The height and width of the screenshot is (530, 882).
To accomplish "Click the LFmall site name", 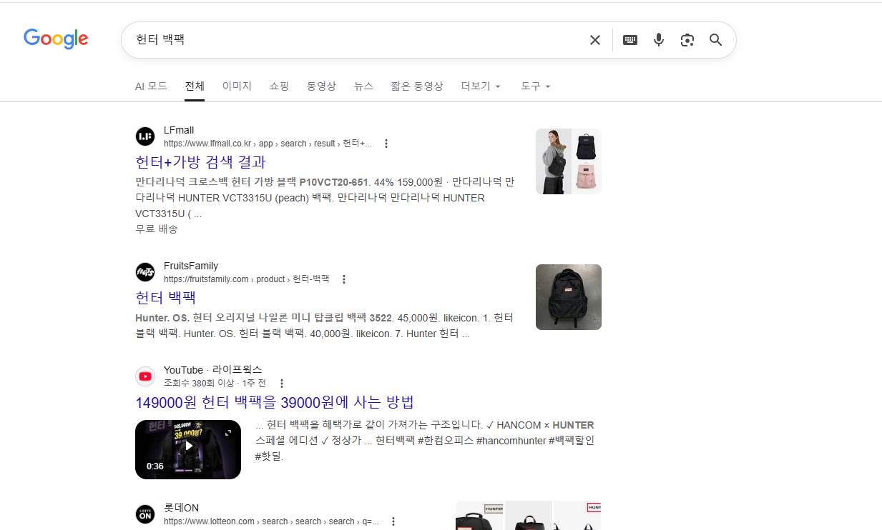I will [179, 130].
